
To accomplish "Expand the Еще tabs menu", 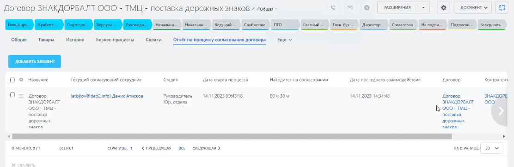I will click(285, 40).
